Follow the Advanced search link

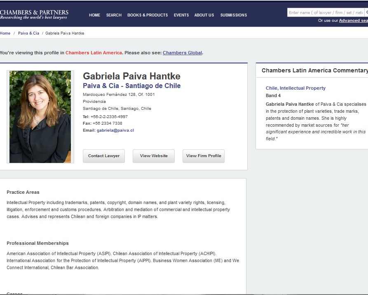354,21
